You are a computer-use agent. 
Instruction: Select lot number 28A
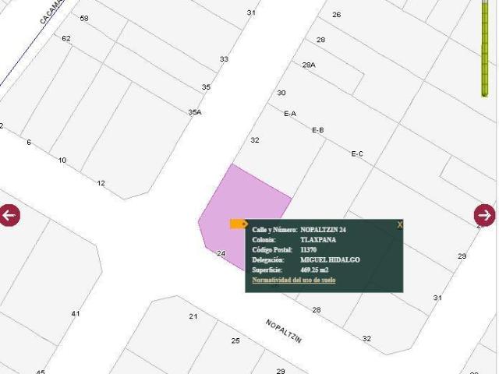[x=309, y=65]
